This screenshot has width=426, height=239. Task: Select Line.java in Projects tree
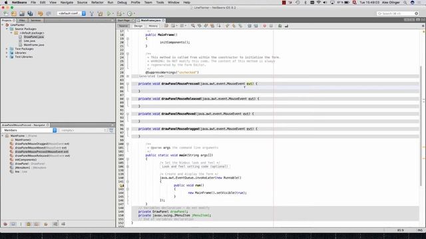coord(29,41)
